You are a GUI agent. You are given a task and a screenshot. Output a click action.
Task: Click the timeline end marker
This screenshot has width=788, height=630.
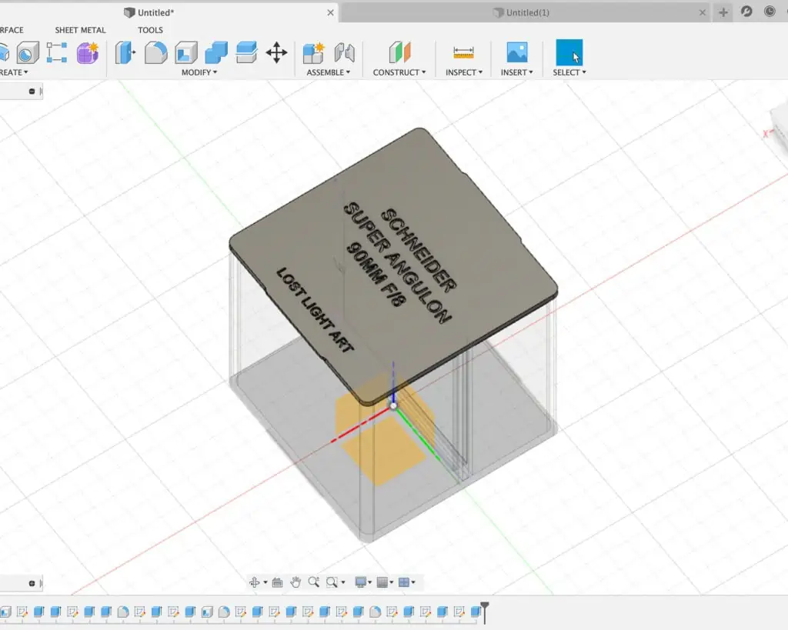click(485, 612)
